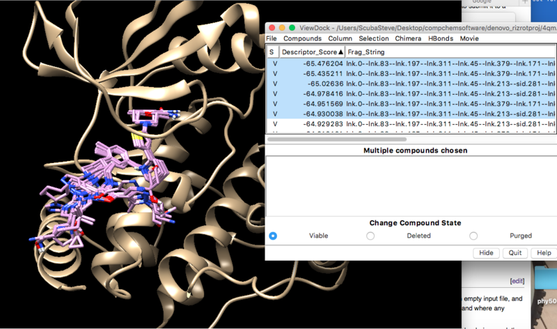
Task: Open the Movie menu
Action: coord(469,38)
